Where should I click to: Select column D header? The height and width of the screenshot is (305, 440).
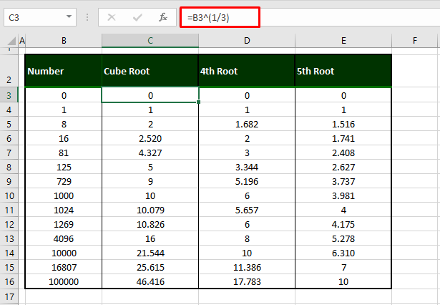tap(247, 41)
